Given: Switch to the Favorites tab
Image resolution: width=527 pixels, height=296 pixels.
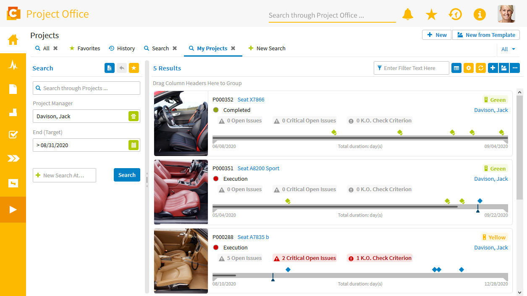Looking at the screenshot, I should (x=84, y=48).
